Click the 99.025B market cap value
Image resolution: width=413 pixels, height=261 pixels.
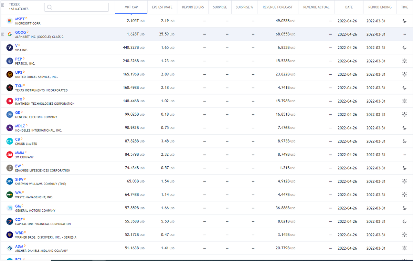[x=135, y=115]
